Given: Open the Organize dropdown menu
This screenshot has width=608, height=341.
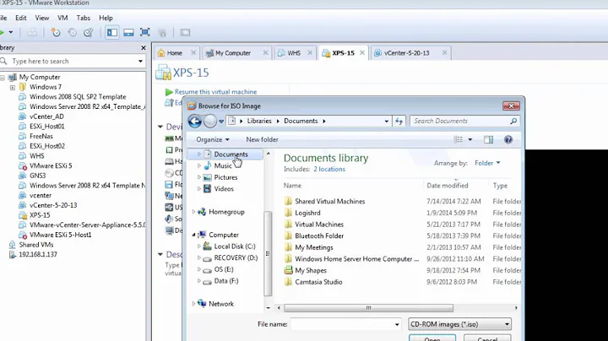Looking at the screenshot, I should click(x=213, y=139).
